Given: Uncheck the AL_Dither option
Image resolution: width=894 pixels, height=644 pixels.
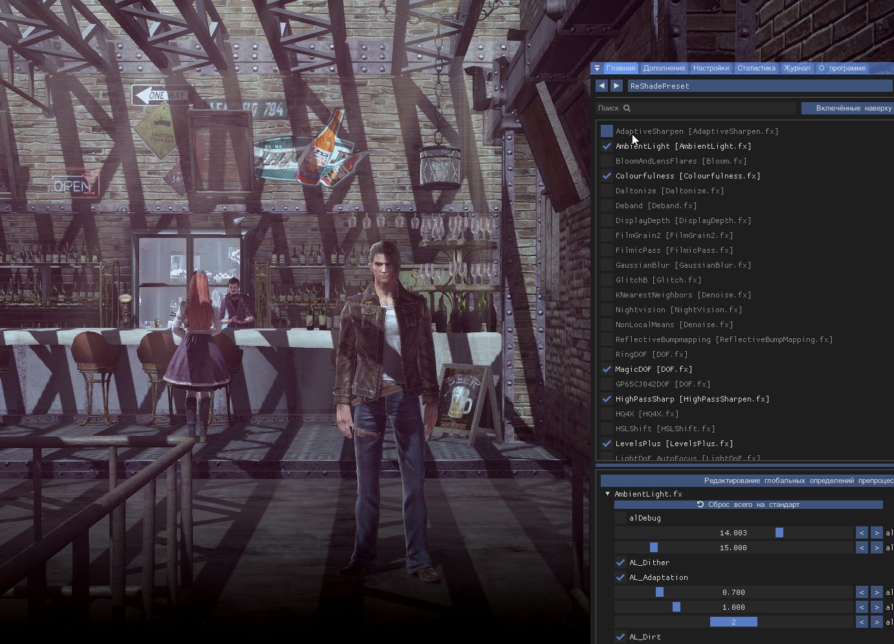Looking at the screenshot, I should pos(620,563).
